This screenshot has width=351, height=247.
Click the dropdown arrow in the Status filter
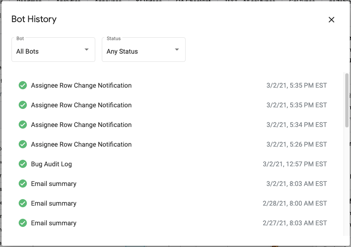point(177,49)
